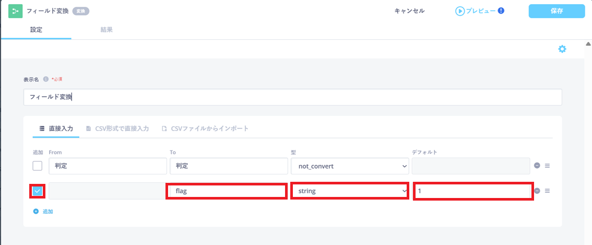Image resolution: width=592 pixels, height=245 pixels.
Task: Click the settings gear icon
Action: [x=562, y=49]
